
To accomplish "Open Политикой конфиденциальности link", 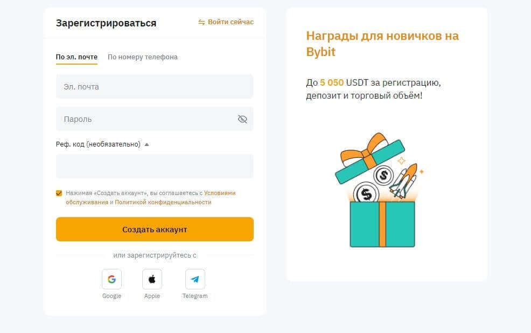I will pyautogui.click(x=163, y=202).
